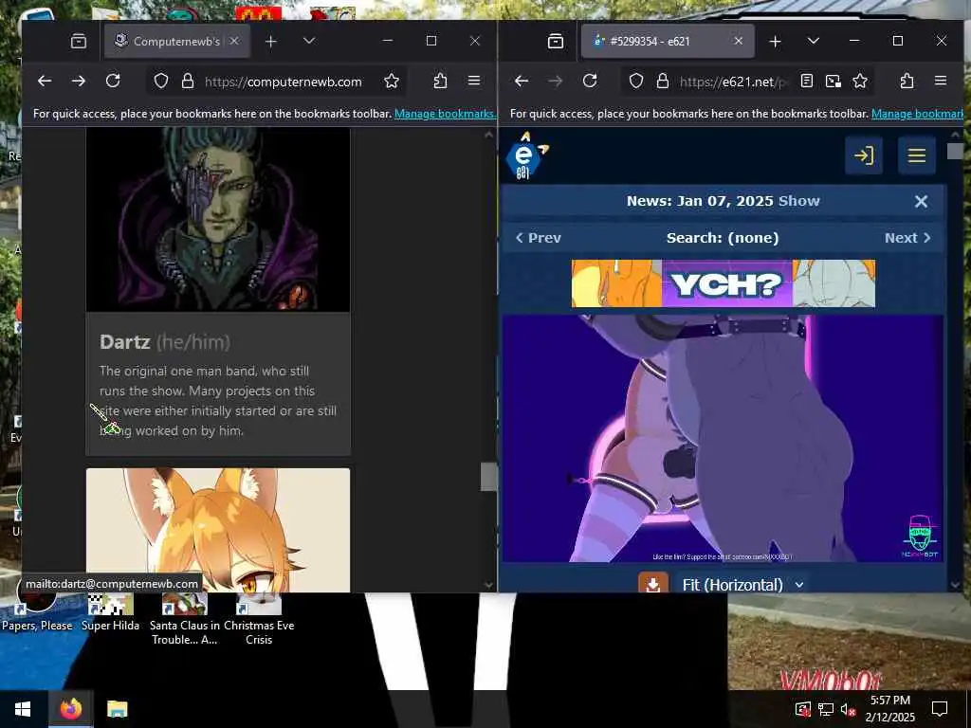971x728 pixels.
Task: Go back in the e621 window
Action: [522, 82]
